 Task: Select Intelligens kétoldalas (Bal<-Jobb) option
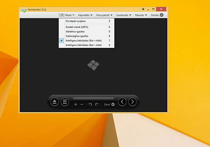[86, 45]
